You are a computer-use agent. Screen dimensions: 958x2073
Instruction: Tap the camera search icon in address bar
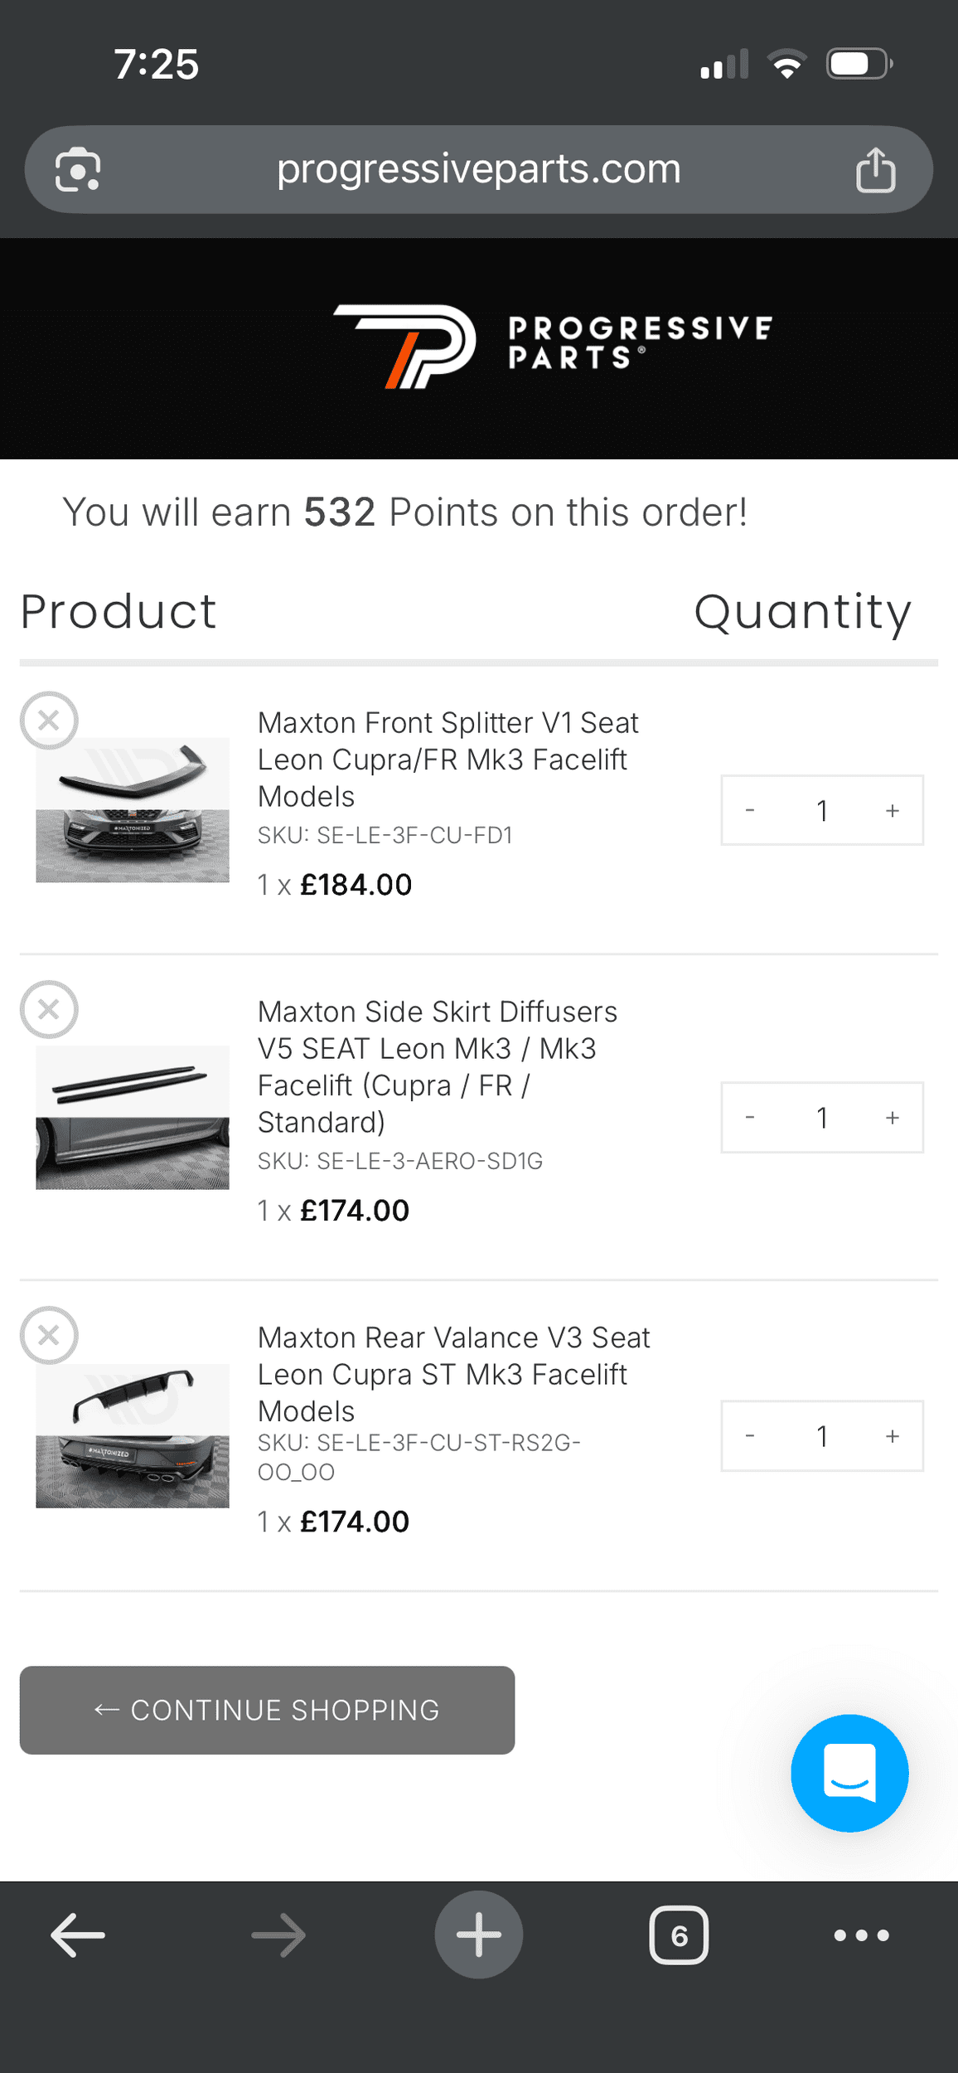(78, 169)
